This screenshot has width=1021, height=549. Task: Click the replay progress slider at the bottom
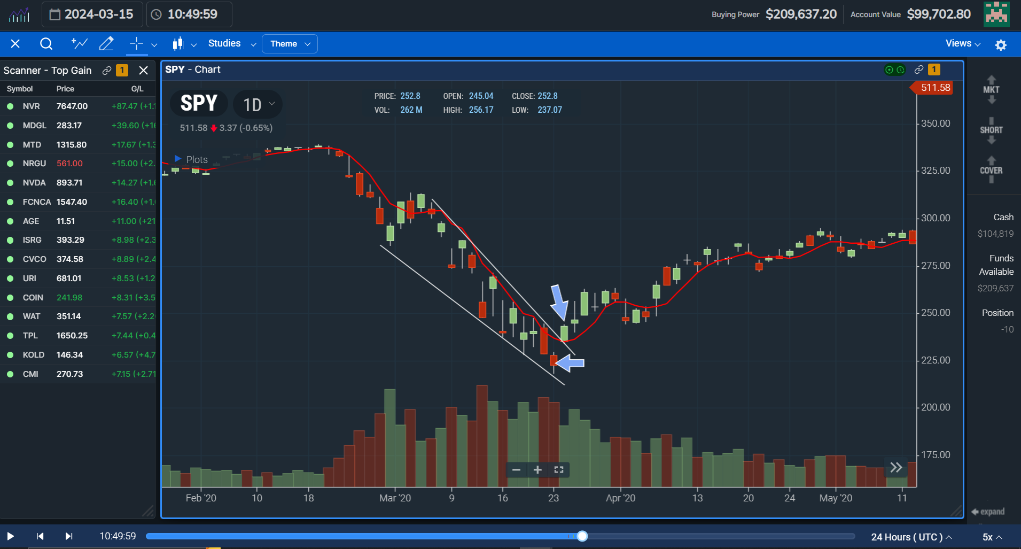tap(581, 536)
